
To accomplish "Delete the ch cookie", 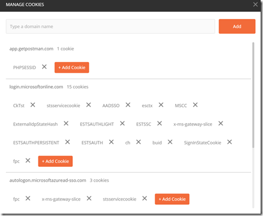I will [x=139, y=142].
